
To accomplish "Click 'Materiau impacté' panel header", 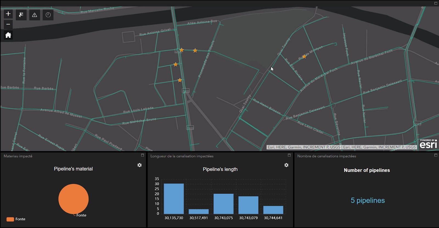I will (18, 156).
